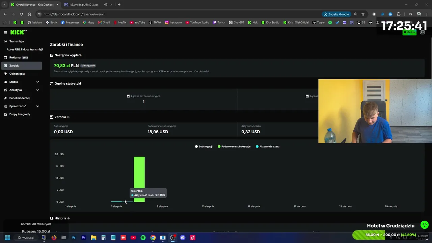Open the round green chat bubble button
This screenshot has width=432, height=243.
coord(425,224)
